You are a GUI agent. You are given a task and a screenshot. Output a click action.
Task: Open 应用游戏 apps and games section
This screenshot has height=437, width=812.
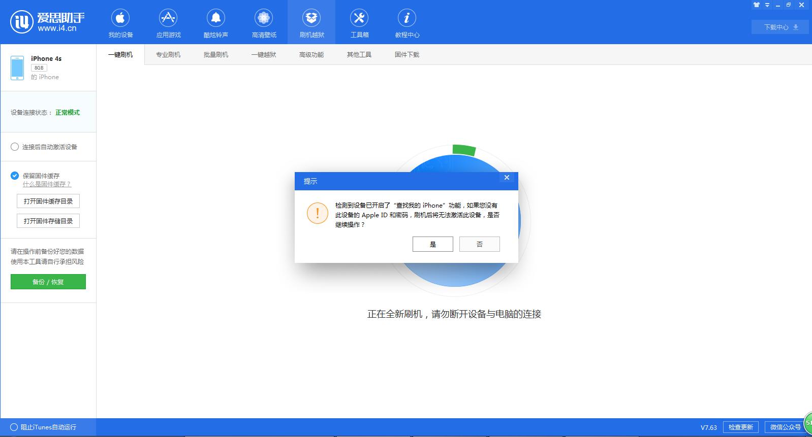pos(168,23)
